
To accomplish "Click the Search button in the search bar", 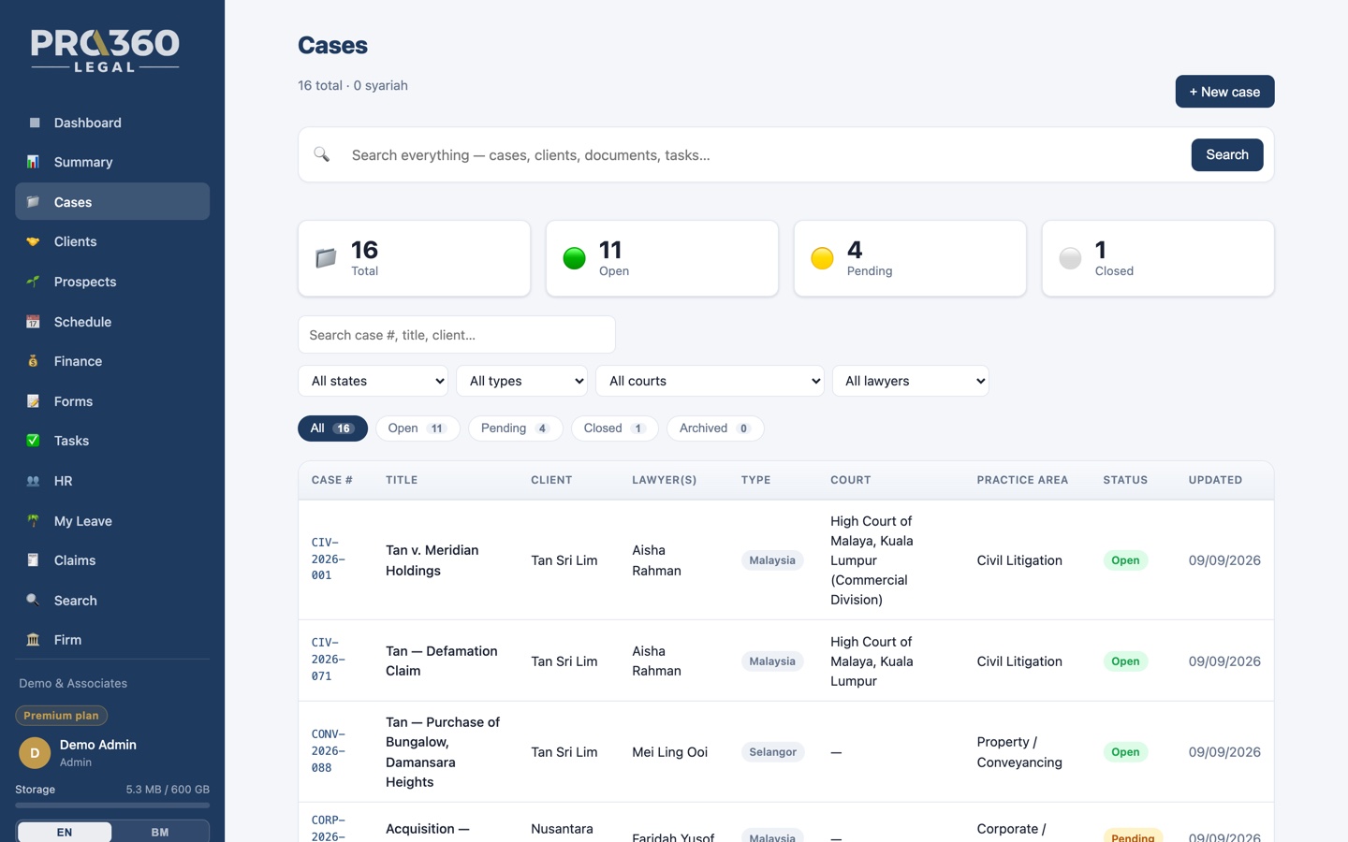I will coord(1227,154).
